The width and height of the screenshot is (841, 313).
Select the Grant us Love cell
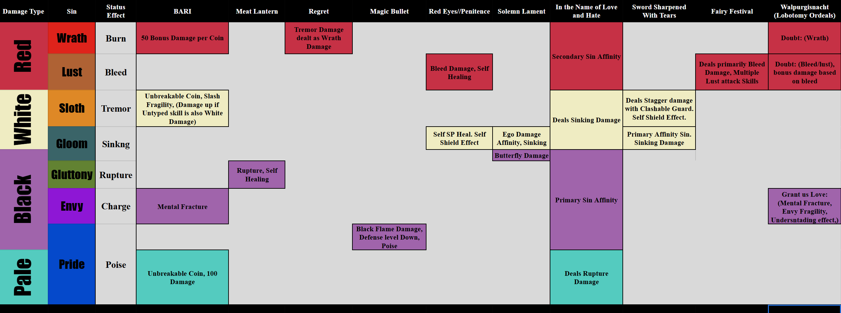coord(804,206)
